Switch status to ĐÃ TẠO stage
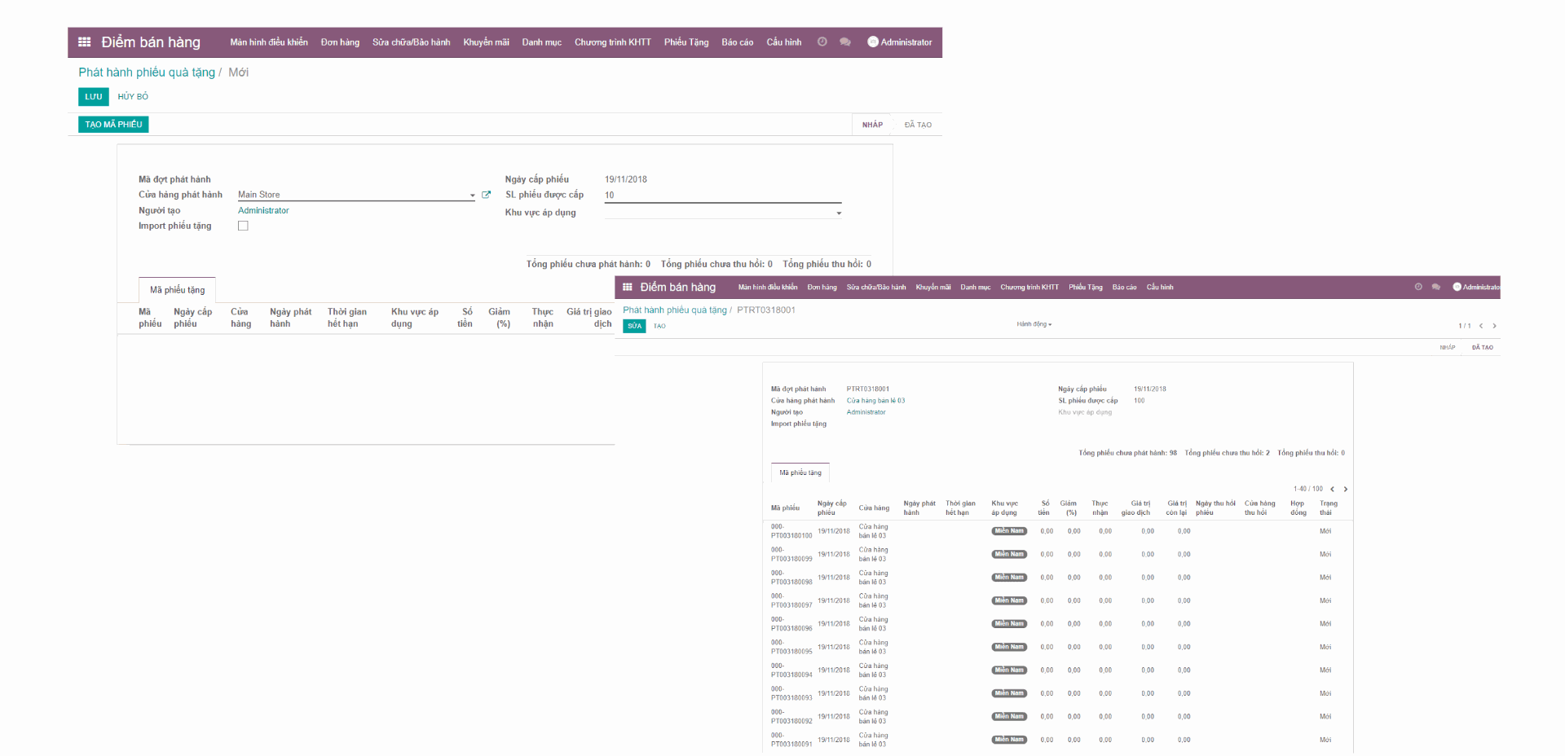The image size is (1565, 756). point(917,124)
